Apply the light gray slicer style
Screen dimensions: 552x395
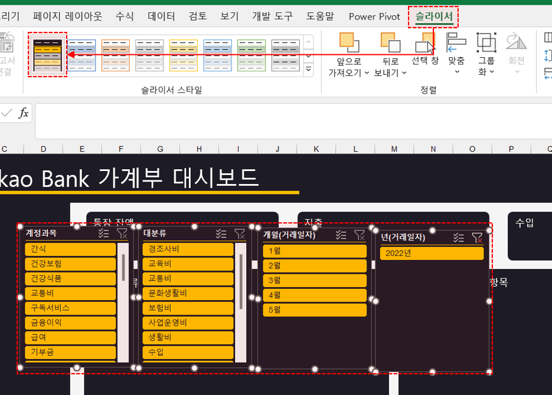(x=149, y=55)
